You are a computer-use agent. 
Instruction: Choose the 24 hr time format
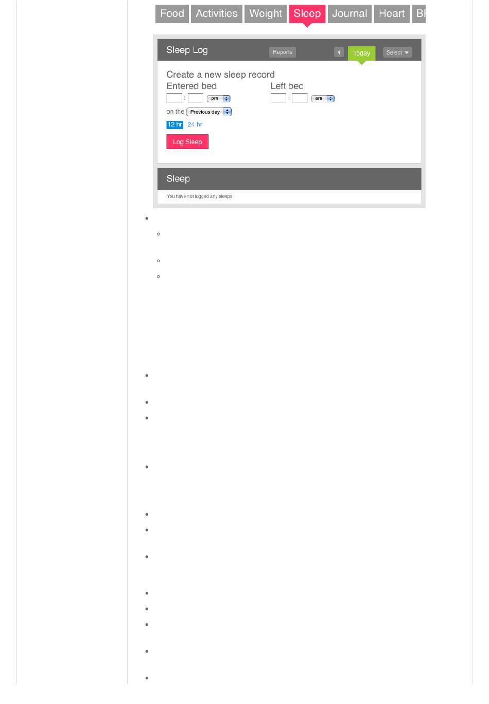click(x=195, y=124)
